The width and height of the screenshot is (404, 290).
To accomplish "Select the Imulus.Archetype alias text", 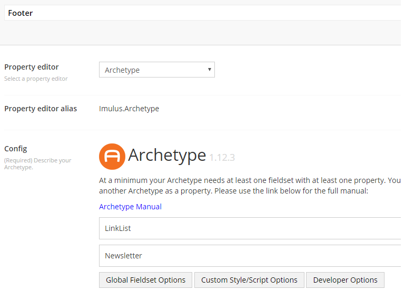I will (129, 109).
